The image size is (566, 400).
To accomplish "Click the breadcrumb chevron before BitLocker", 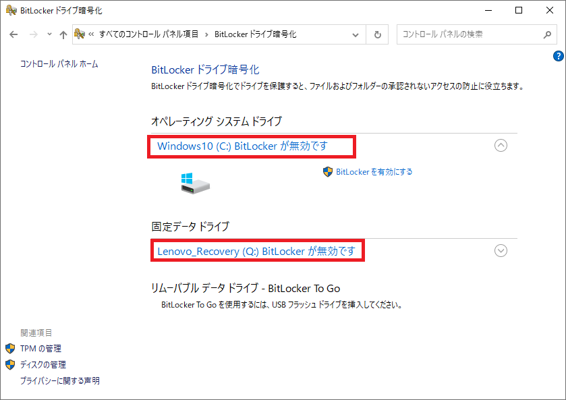I will coord(206,34).
